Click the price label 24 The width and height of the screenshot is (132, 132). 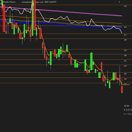(x=125, y=79)
